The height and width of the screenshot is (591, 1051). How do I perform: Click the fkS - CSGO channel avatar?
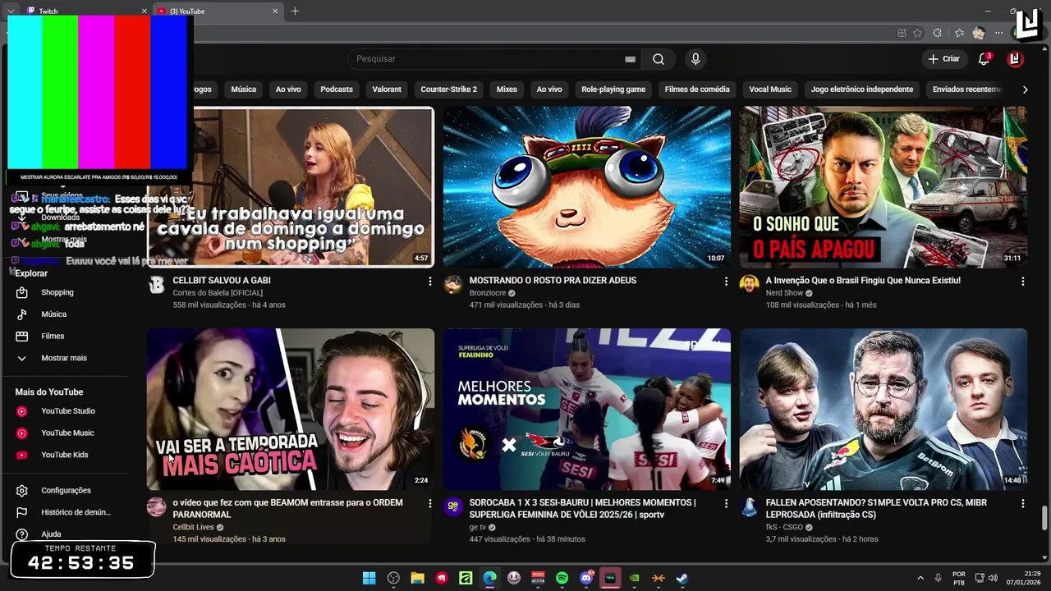tap(749, 506)
